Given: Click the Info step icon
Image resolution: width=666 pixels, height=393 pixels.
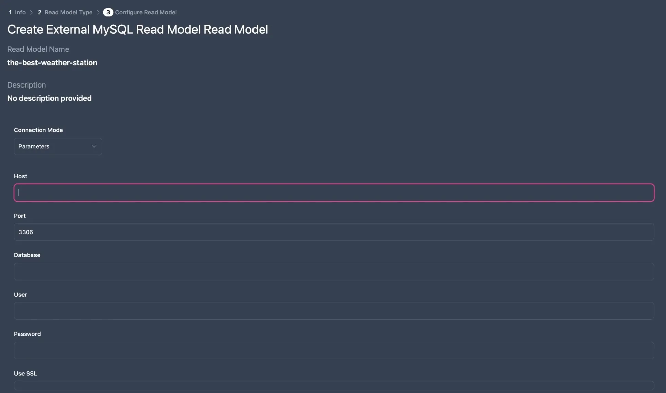Looking at the screenshot, I should 9,12.
